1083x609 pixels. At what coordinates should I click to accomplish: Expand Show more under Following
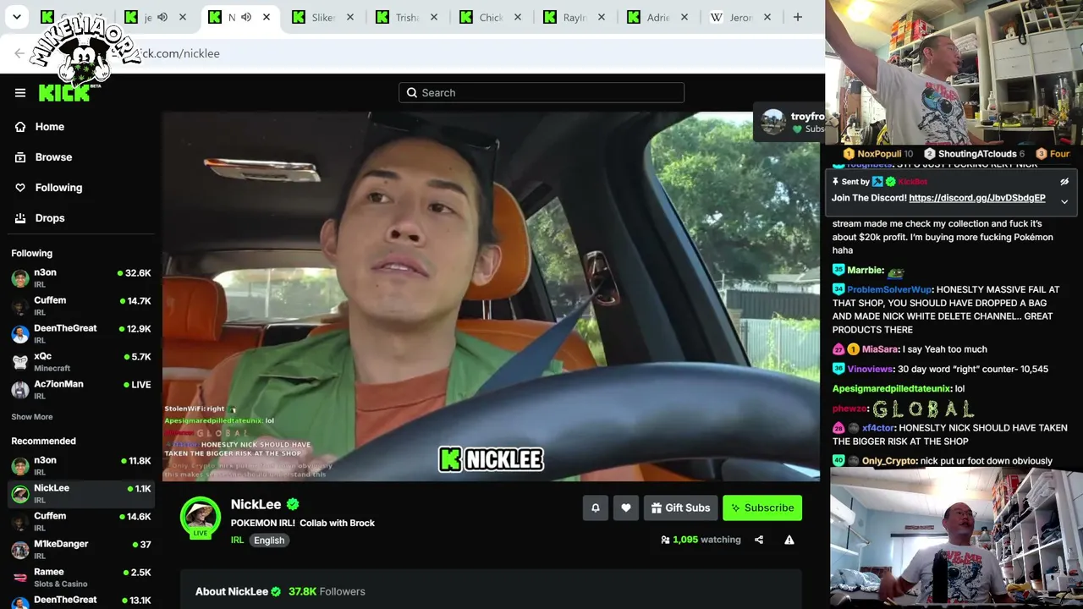click(31, 417)
